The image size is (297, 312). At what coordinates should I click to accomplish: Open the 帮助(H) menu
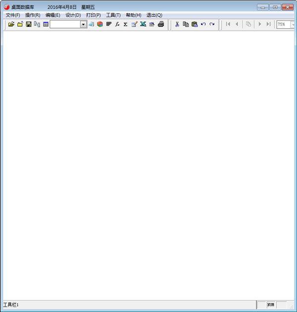pyautogui.click(x=134, y=15)
